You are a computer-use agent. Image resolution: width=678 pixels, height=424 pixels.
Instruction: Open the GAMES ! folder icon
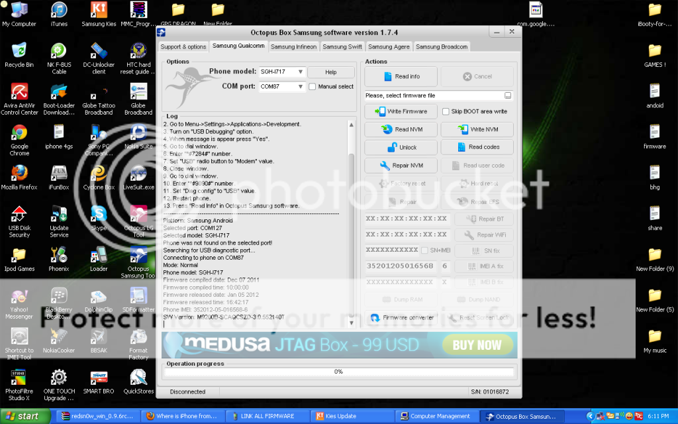[x=655, y=54]
